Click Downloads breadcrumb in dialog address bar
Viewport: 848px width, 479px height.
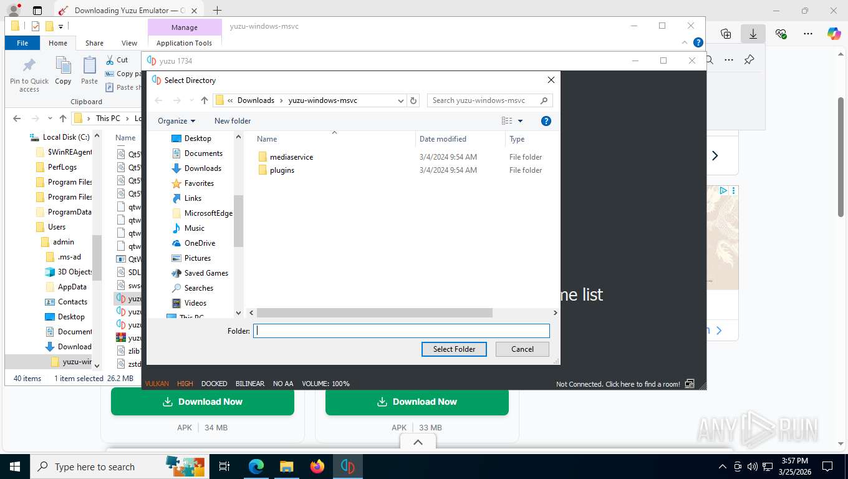(x=256, y=100)
